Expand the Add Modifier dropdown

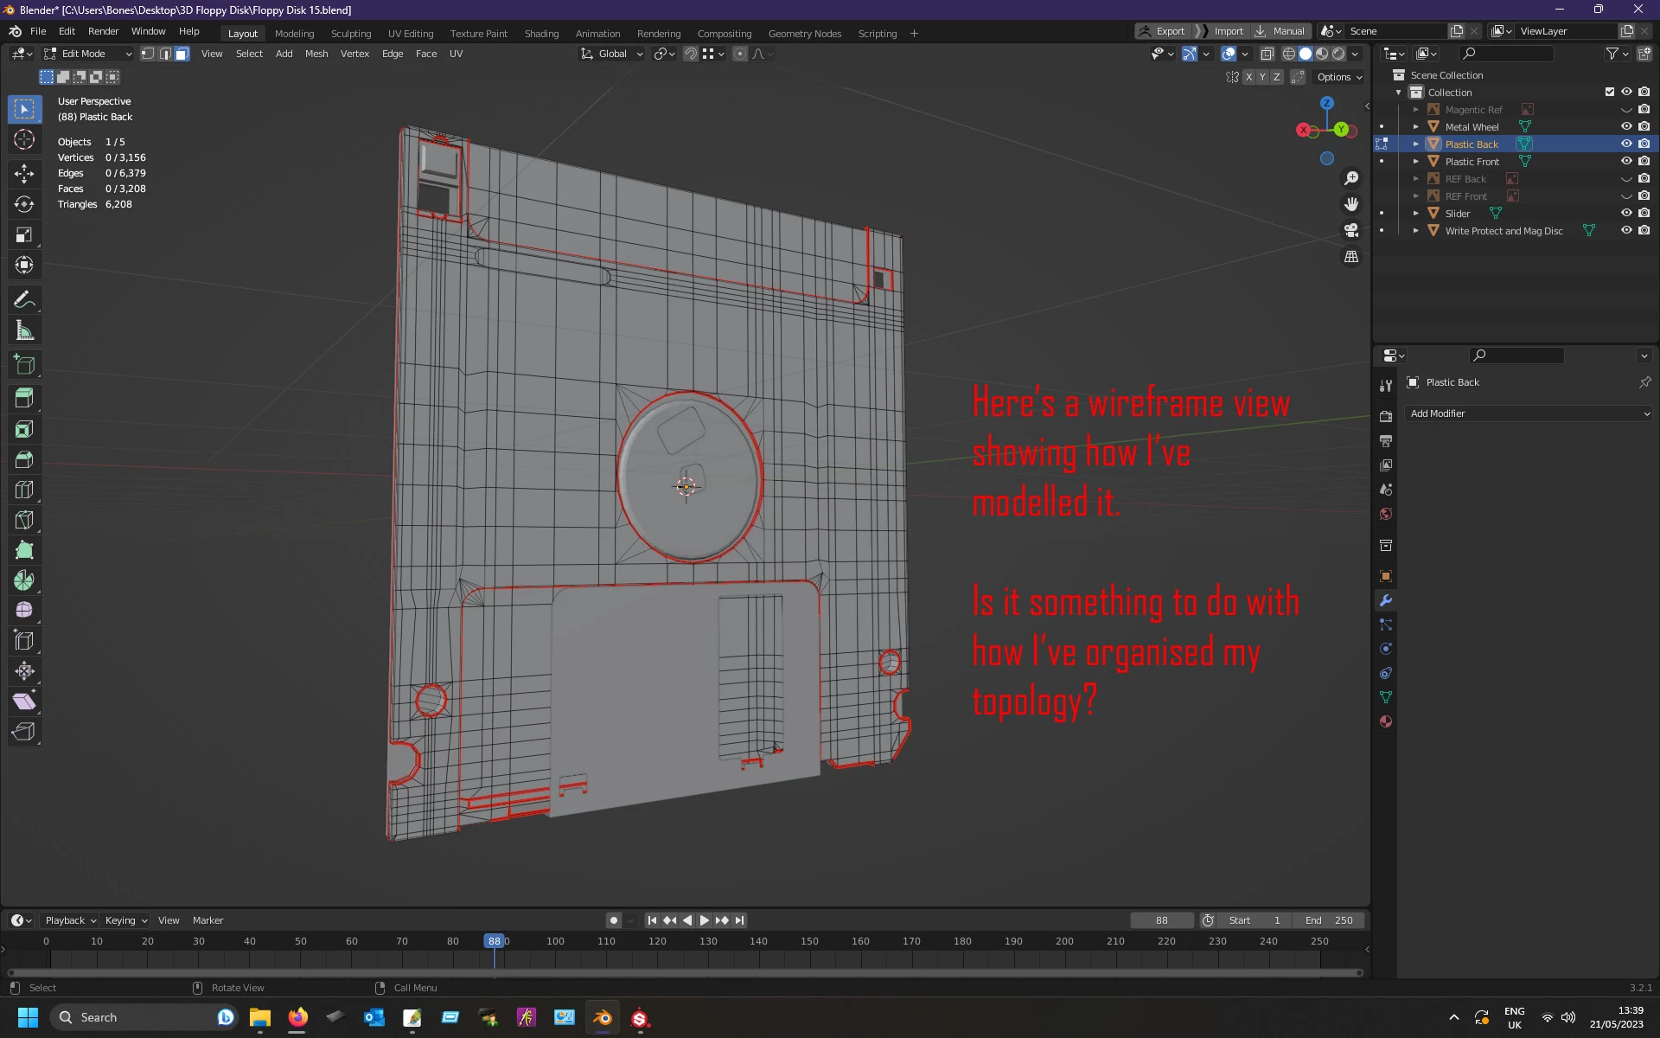click(1529, 413)
